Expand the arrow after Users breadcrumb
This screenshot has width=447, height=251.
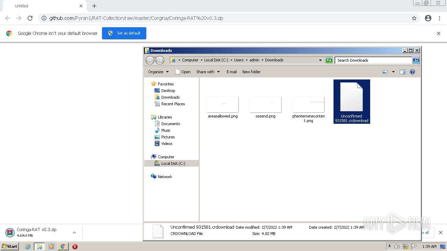pyautogui.click(x=247, y=60)
